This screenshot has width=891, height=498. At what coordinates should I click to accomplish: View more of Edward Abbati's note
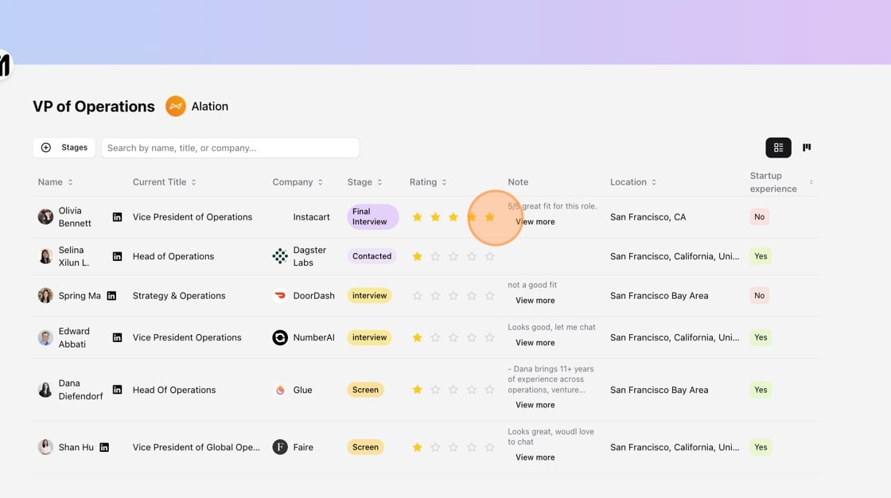(x=535, y=343)
